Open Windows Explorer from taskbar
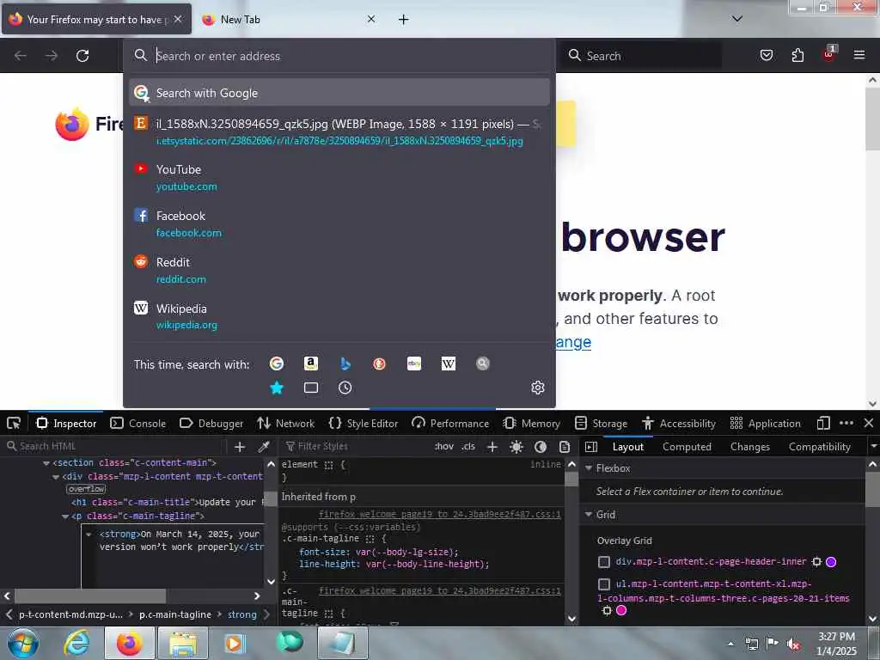 click(x=183, y=643)
